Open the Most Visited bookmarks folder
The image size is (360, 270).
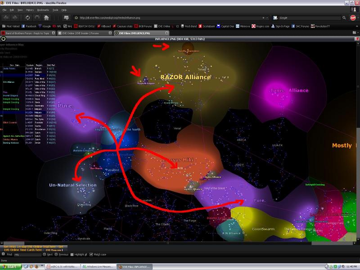11,26
